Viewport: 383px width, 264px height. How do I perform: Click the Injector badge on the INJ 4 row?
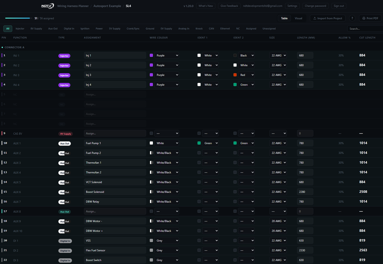pos(64,85)
